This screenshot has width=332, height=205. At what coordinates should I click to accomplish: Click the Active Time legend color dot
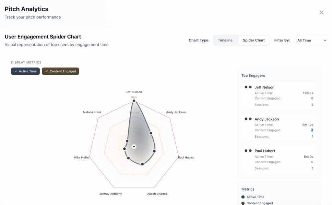coord(243,197)
